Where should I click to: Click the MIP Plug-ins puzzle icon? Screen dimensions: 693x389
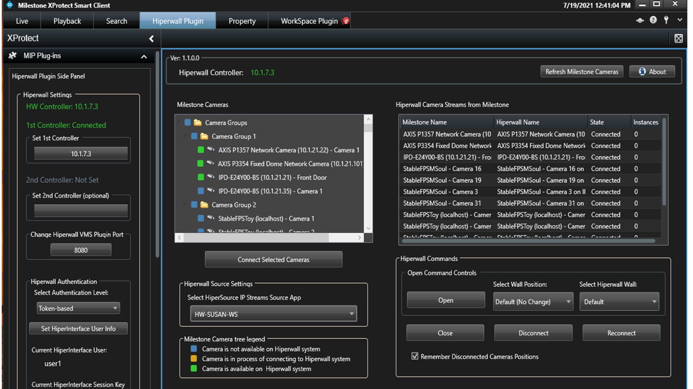click(13, 55)
